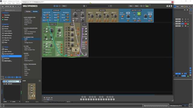Click the help question mark button
The height and width of the screenshot is (108, 193).
click(x=111, y=6)
